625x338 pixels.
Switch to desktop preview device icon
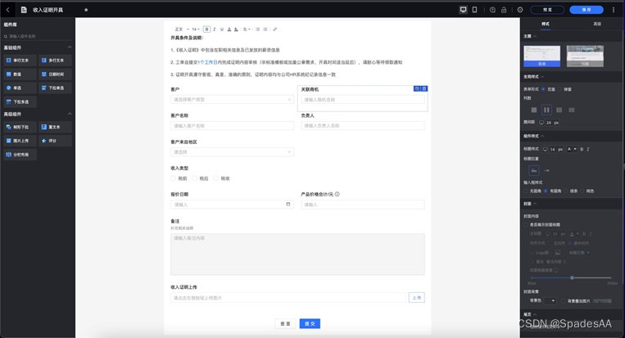pos(463,10)
